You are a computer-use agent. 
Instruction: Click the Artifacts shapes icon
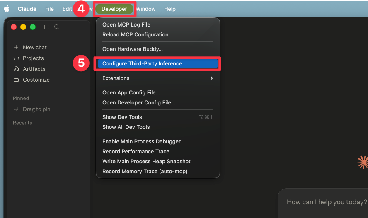[16, 69]
